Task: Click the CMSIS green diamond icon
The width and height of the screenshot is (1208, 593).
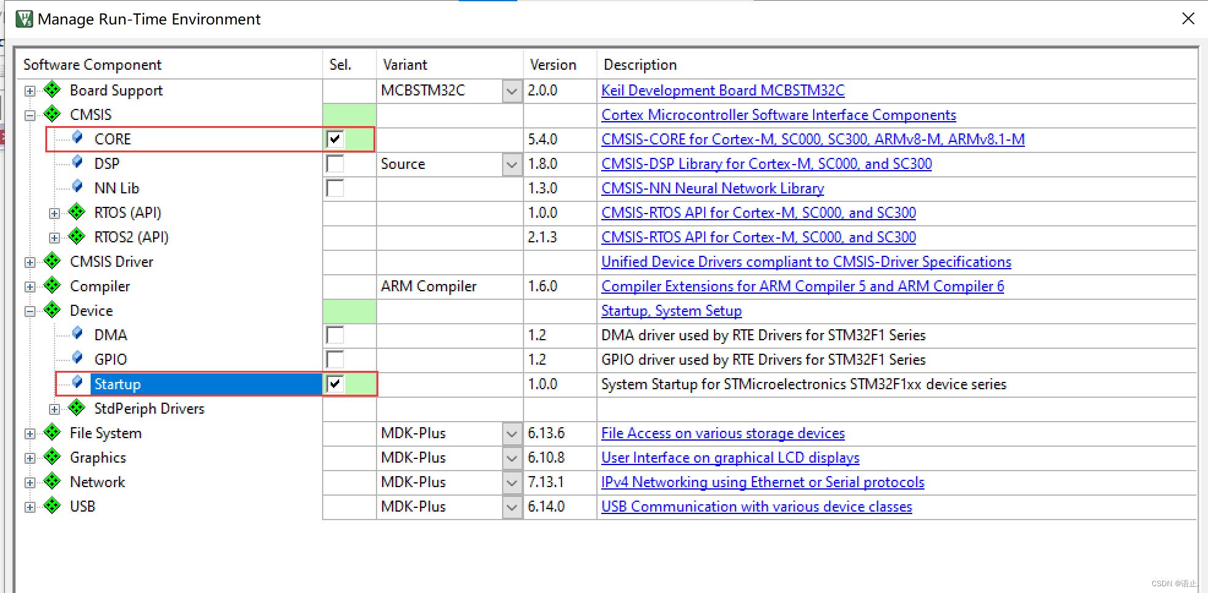Action: (x=53, y=114)
